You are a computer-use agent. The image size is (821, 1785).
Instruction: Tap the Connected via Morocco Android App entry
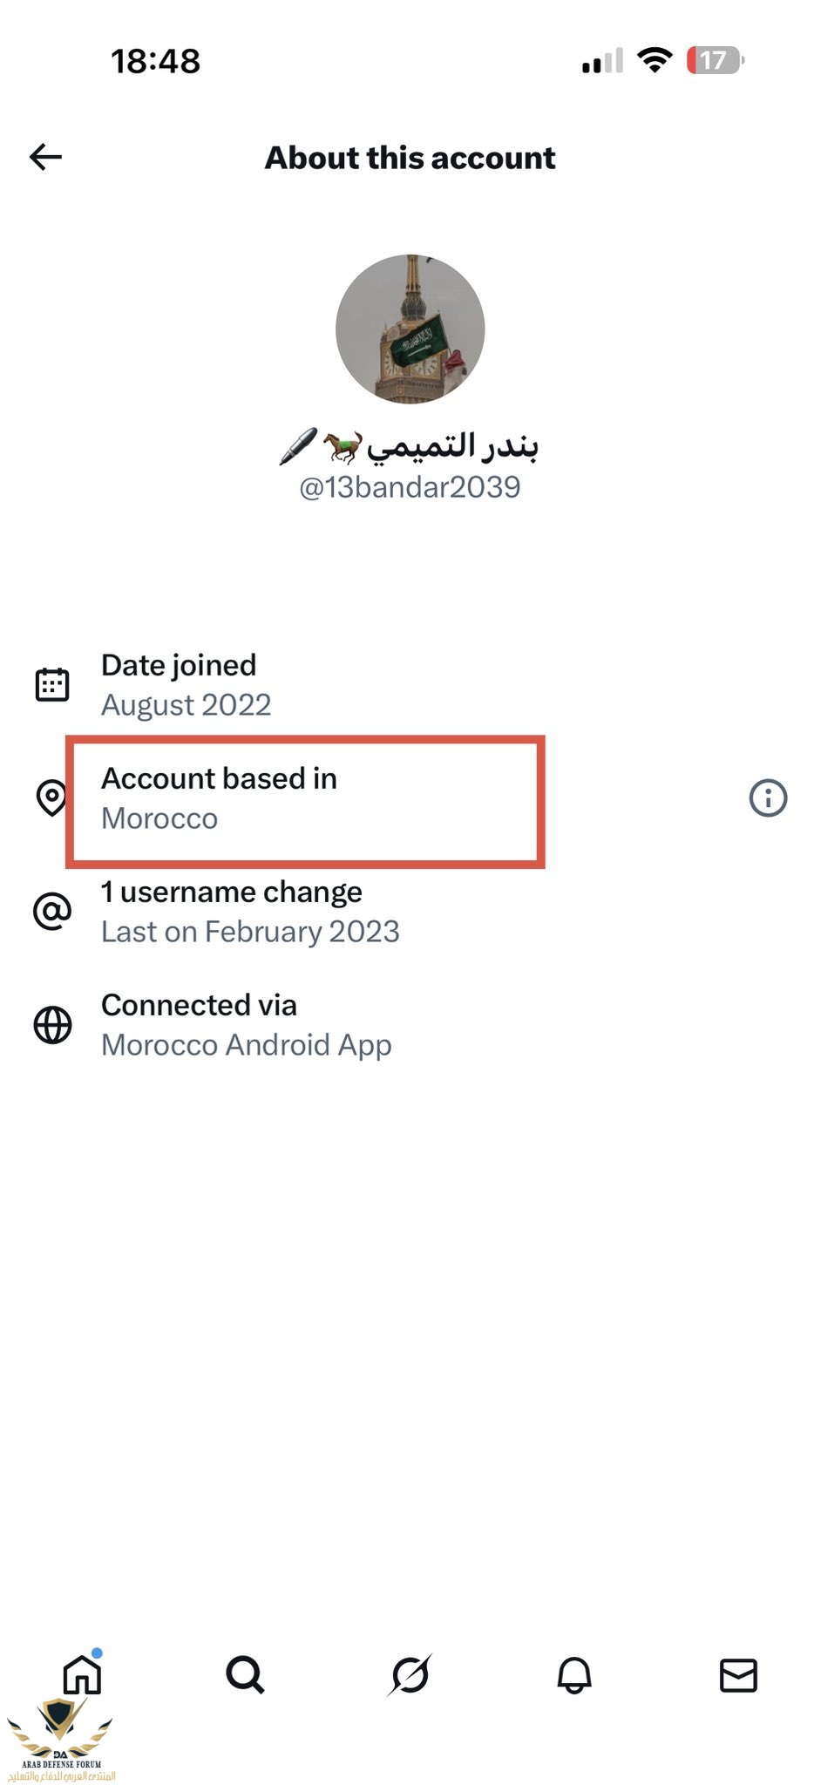(247, 1025)
